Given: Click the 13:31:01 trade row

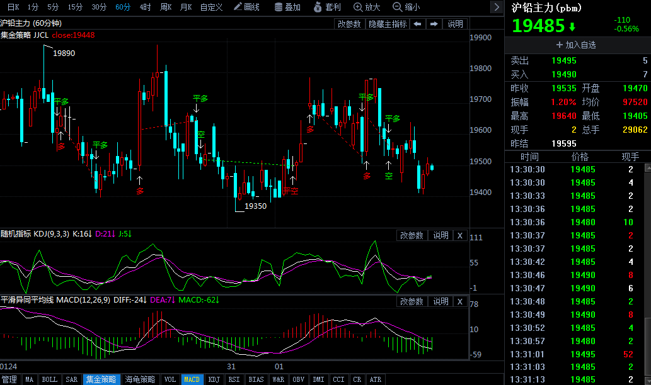Looking at the screenshot, I should pyautogui.click(x=575, y=354).
